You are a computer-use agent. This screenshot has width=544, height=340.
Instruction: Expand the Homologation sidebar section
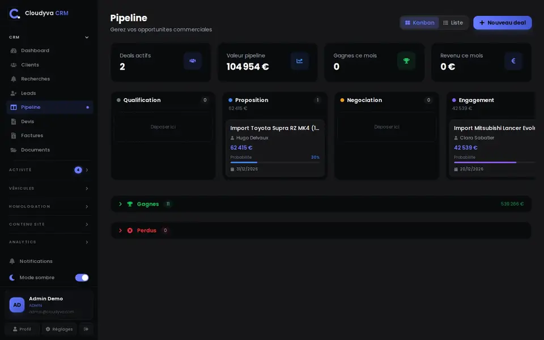tap(49, 206)
